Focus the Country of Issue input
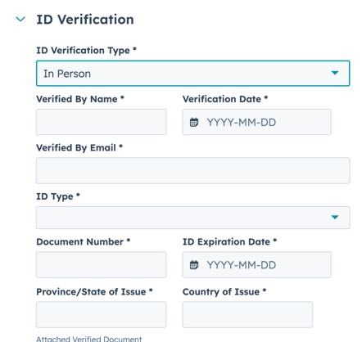This screenshot has width=362, height=342. (x=247, y=314)
